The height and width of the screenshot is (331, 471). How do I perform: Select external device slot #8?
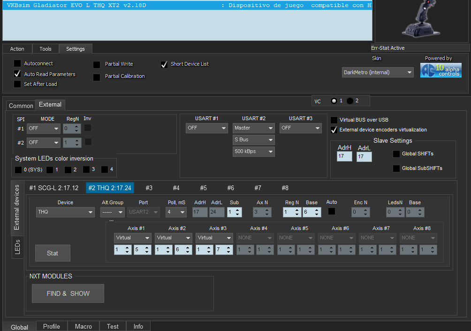(285, 188)
